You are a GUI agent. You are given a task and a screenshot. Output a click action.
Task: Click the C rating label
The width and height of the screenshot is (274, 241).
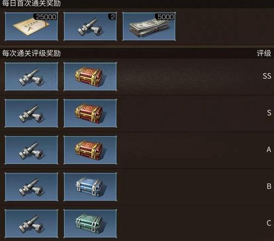(x=269, y=223)
